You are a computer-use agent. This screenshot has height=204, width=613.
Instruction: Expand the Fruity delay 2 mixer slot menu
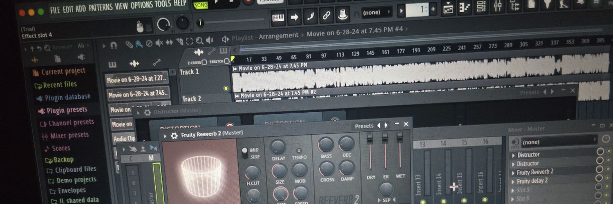(513, 181)
